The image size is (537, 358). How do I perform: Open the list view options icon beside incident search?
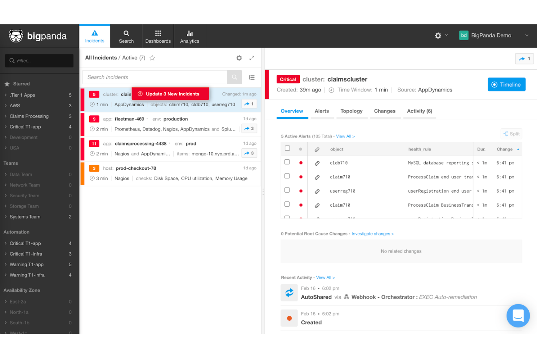252,77
